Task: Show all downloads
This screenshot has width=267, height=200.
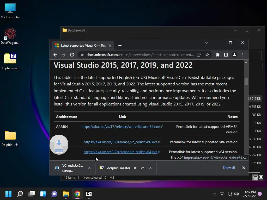Action: click(x=229, y=168)
